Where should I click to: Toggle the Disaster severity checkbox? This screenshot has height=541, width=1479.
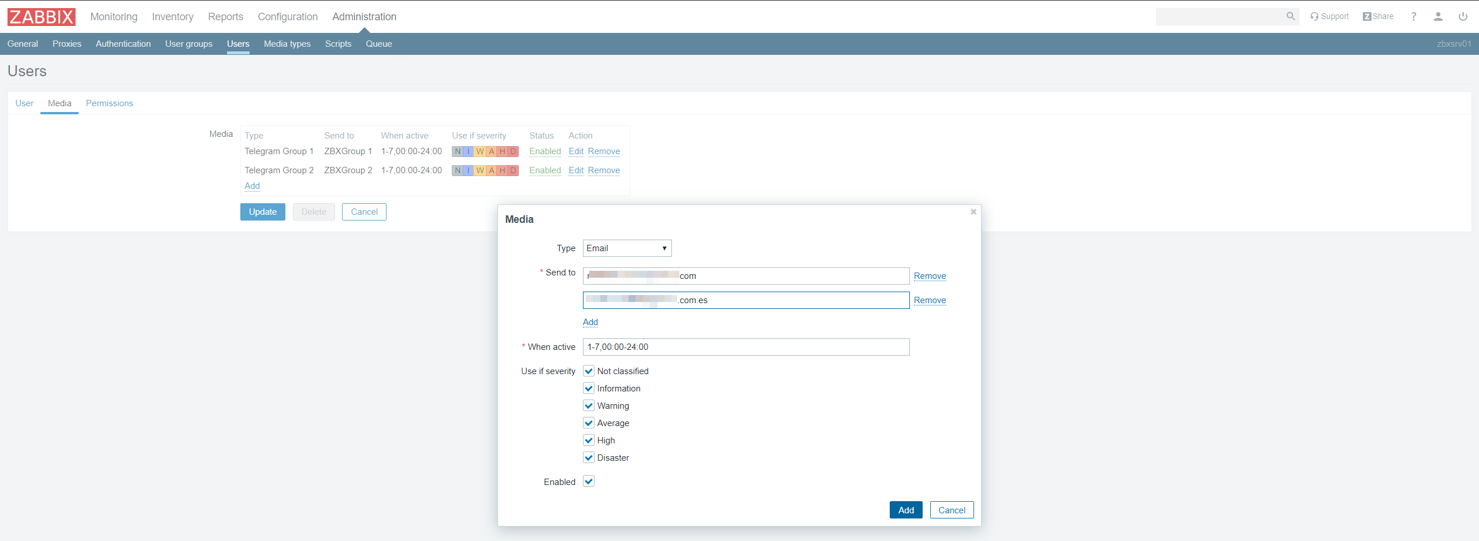click(589, 458)
